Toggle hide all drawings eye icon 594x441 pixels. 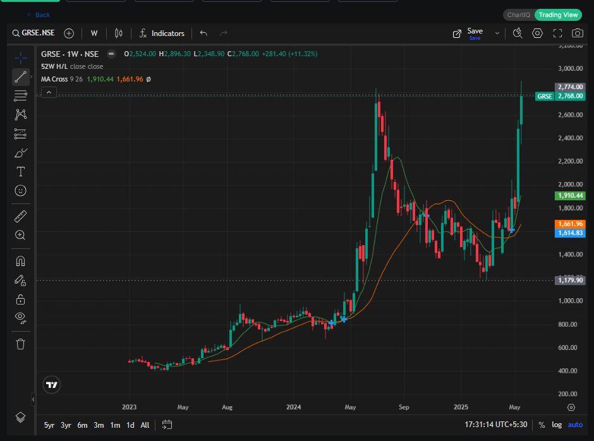[20, 318]
